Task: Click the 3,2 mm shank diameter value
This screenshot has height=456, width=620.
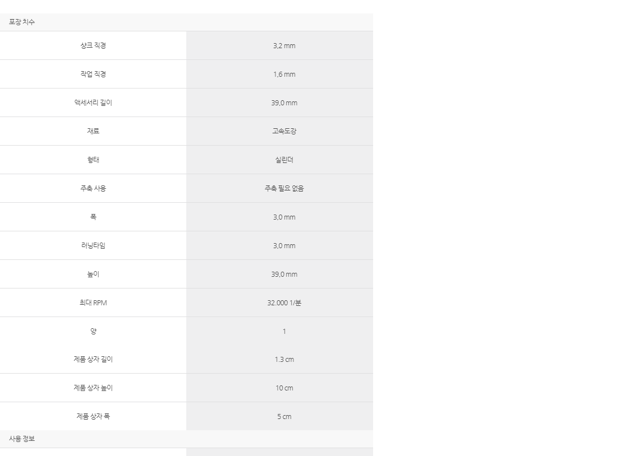Action: (284, 46)
